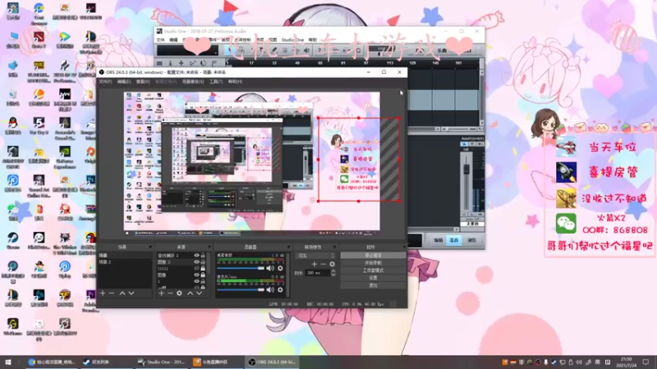Toggle the lock on the 11111 source

pos(203,269)
